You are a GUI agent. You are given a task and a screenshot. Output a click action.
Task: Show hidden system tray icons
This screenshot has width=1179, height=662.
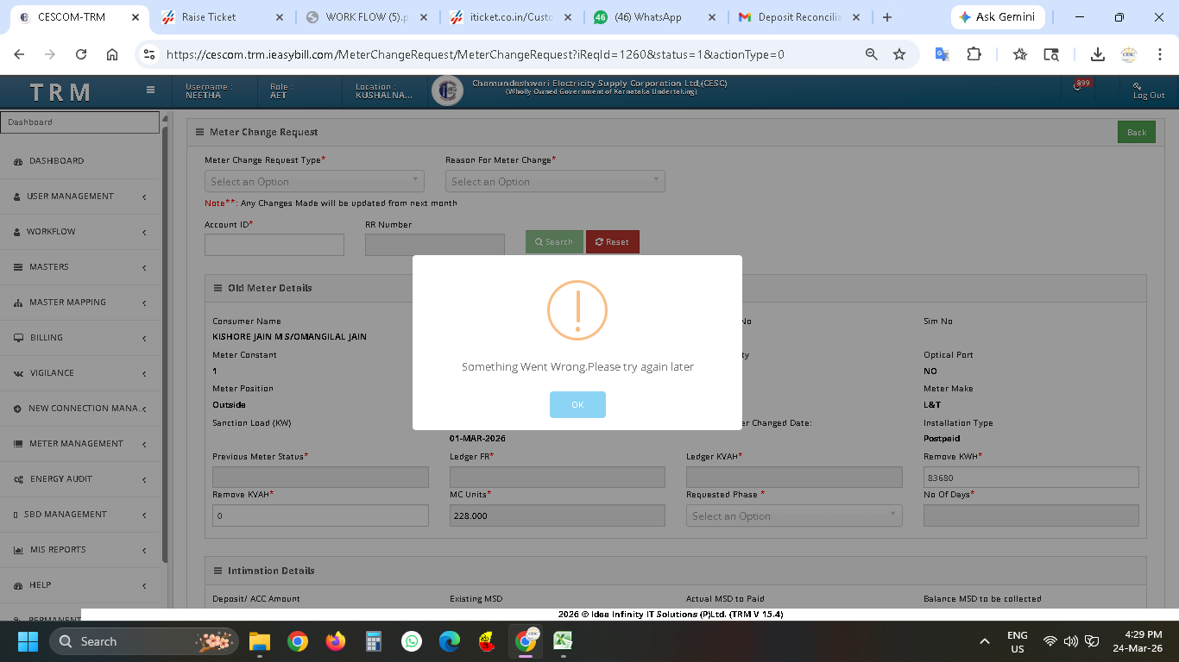(x=984, y=641)
